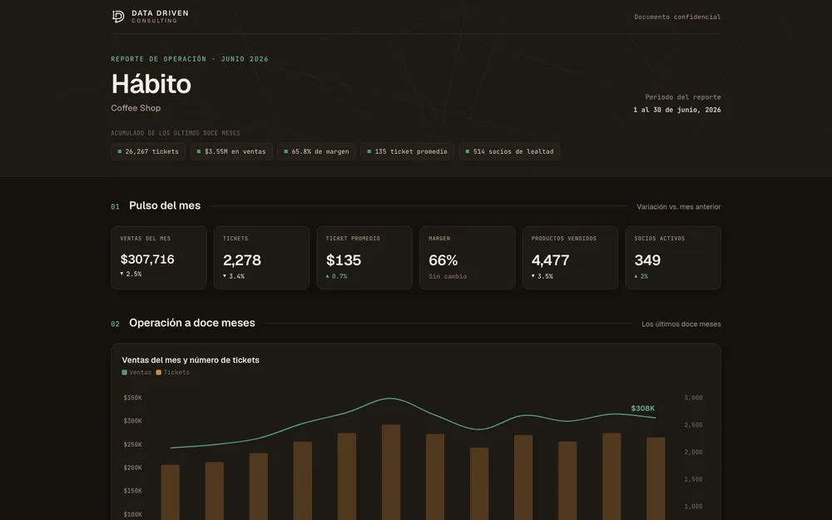Click the '26,267 tickets' chip
Image resolution: width=832 pixels, height=520 pixels.
(148, 151)
